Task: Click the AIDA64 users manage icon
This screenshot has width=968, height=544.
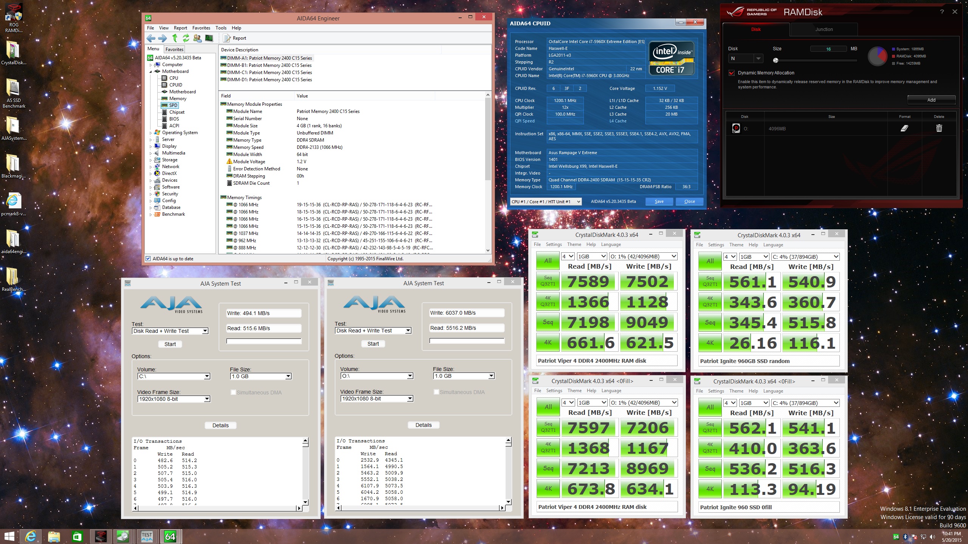Action: click(x=197, y=38)
